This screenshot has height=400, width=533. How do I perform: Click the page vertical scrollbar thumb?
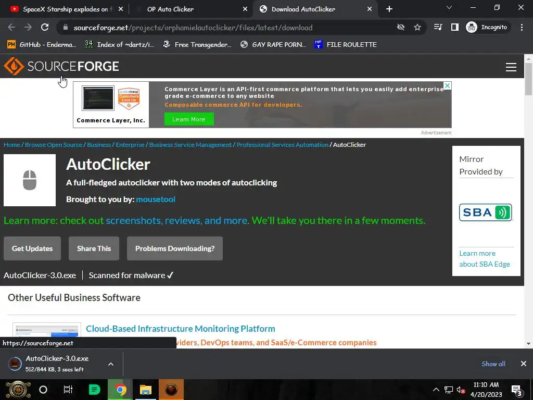tap(528, 79)
